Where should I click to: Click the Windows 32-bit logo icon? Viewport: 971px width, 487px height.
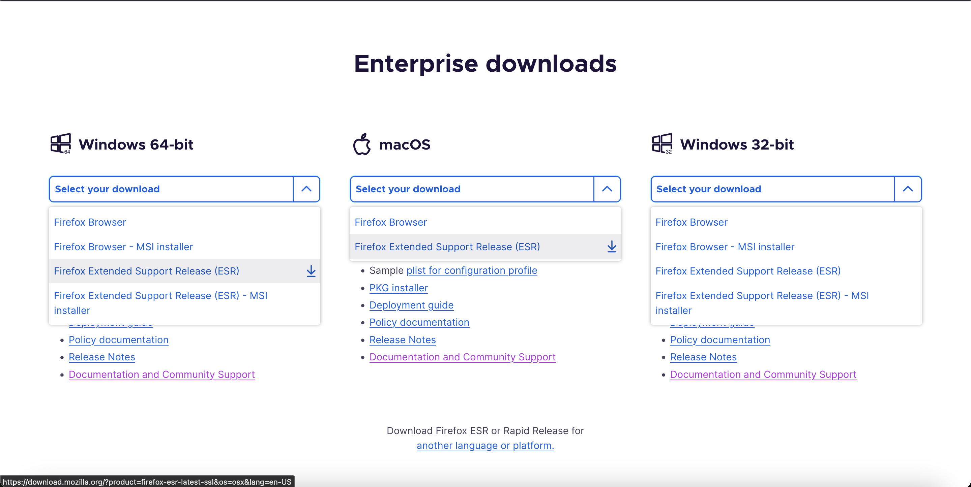tap(662, 143)
